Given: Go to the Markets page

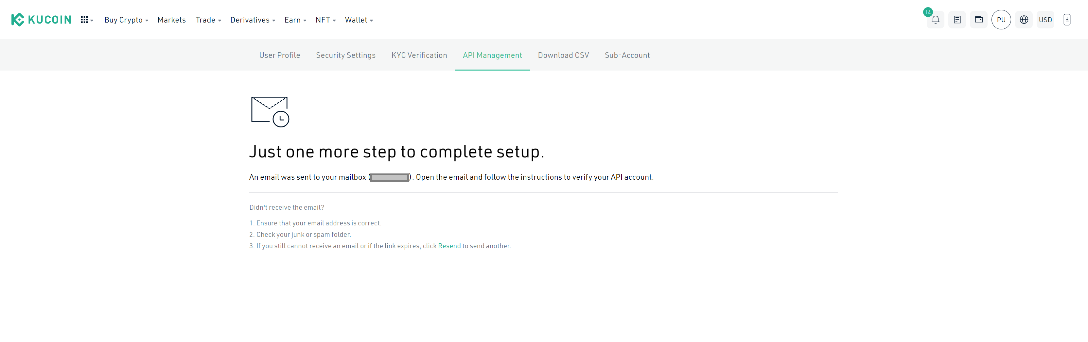Looking at the screenshot, I should (x=171, y=20).
